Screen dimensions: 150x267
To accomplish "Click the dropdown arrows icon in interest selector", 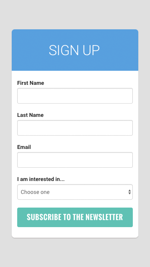I will click(130, 192).
